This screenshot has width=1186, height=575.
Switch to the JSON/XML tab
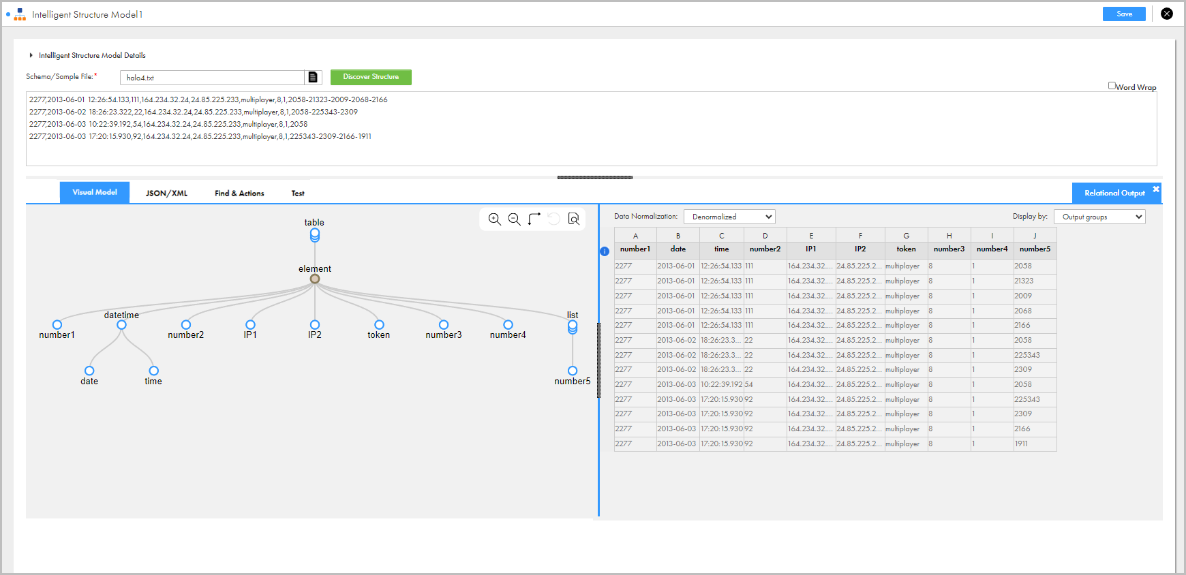166,193
